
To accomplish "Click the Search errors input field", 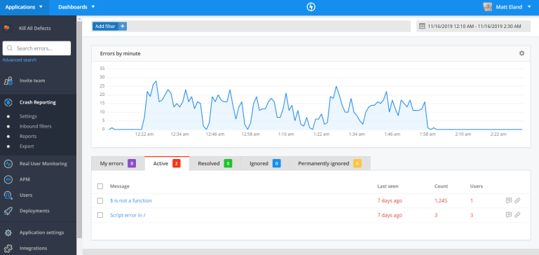I will [36, 48].
